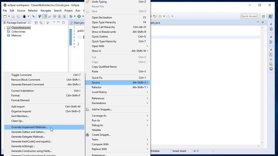Open the Problems minimized view icon
The image size is (278, 156).
tap(271, 55)
